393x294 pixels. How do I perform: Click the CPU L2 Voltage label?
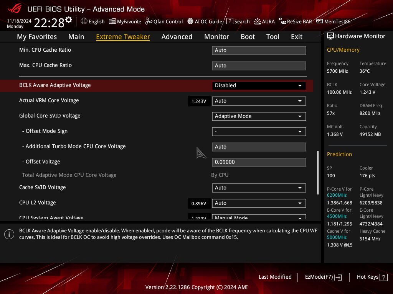pyautogui.click(x=37, y=203)
